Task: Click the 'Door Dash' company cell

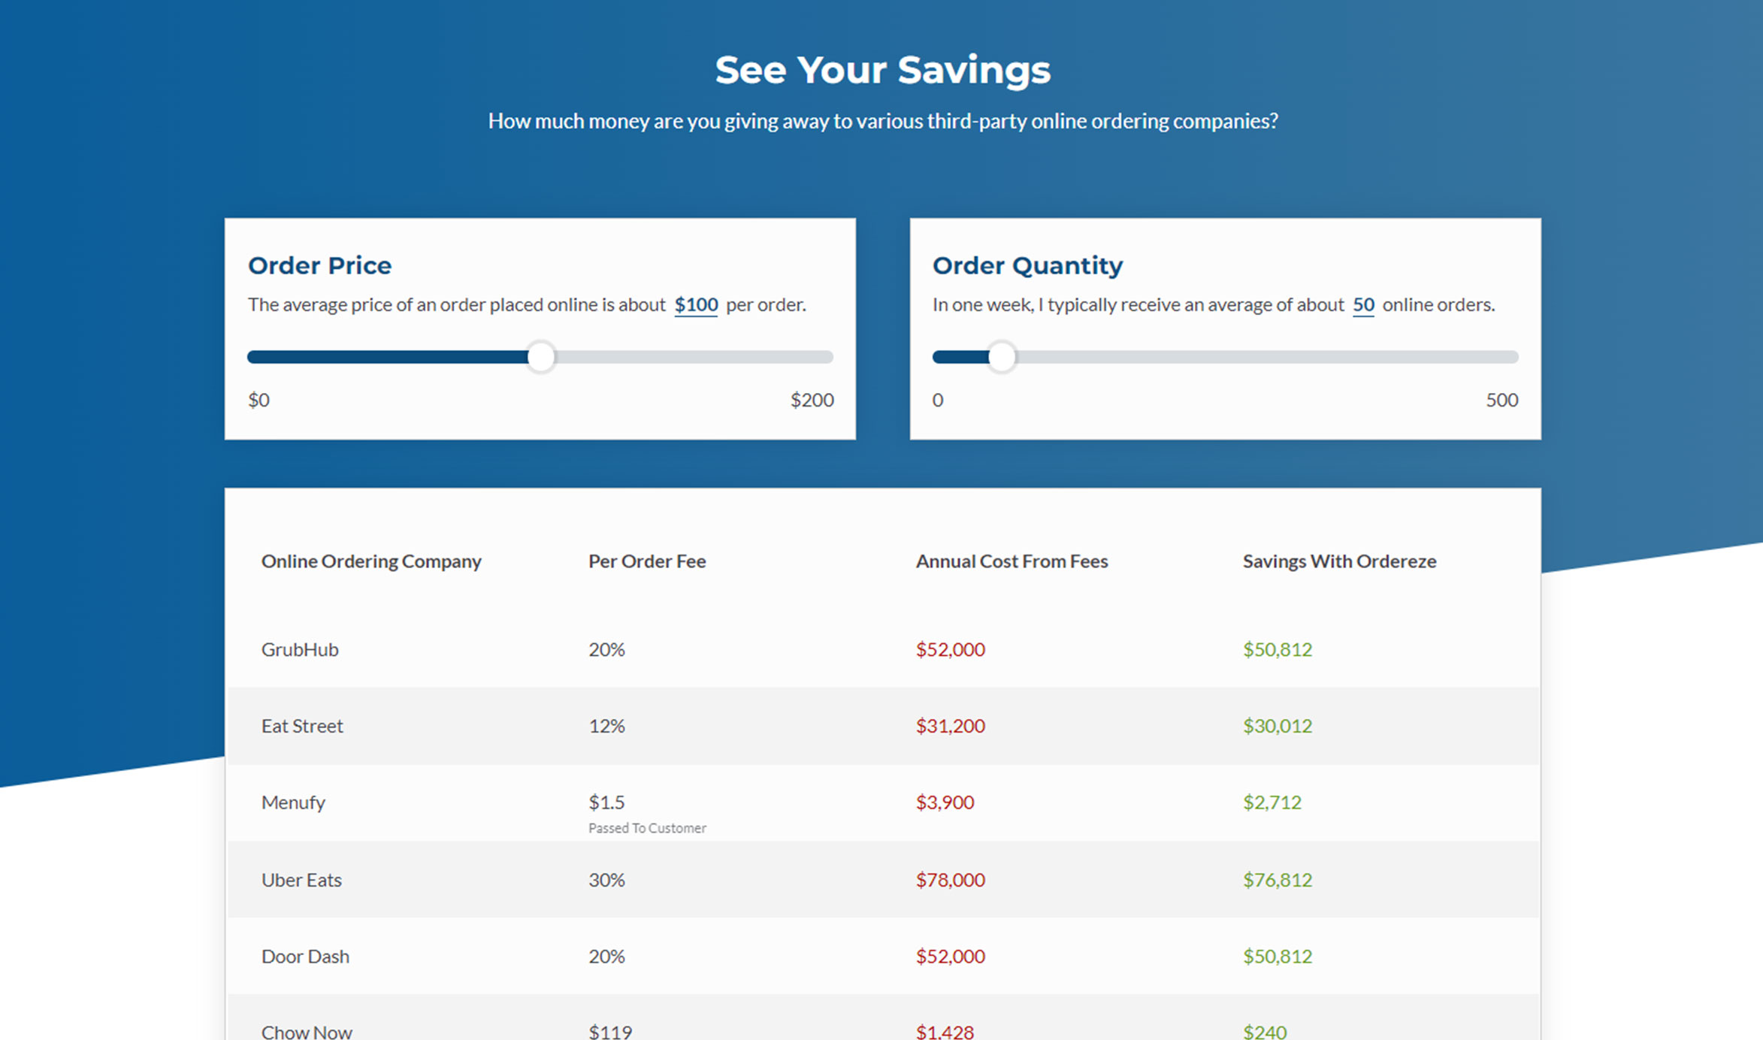Action: point(305,957)
